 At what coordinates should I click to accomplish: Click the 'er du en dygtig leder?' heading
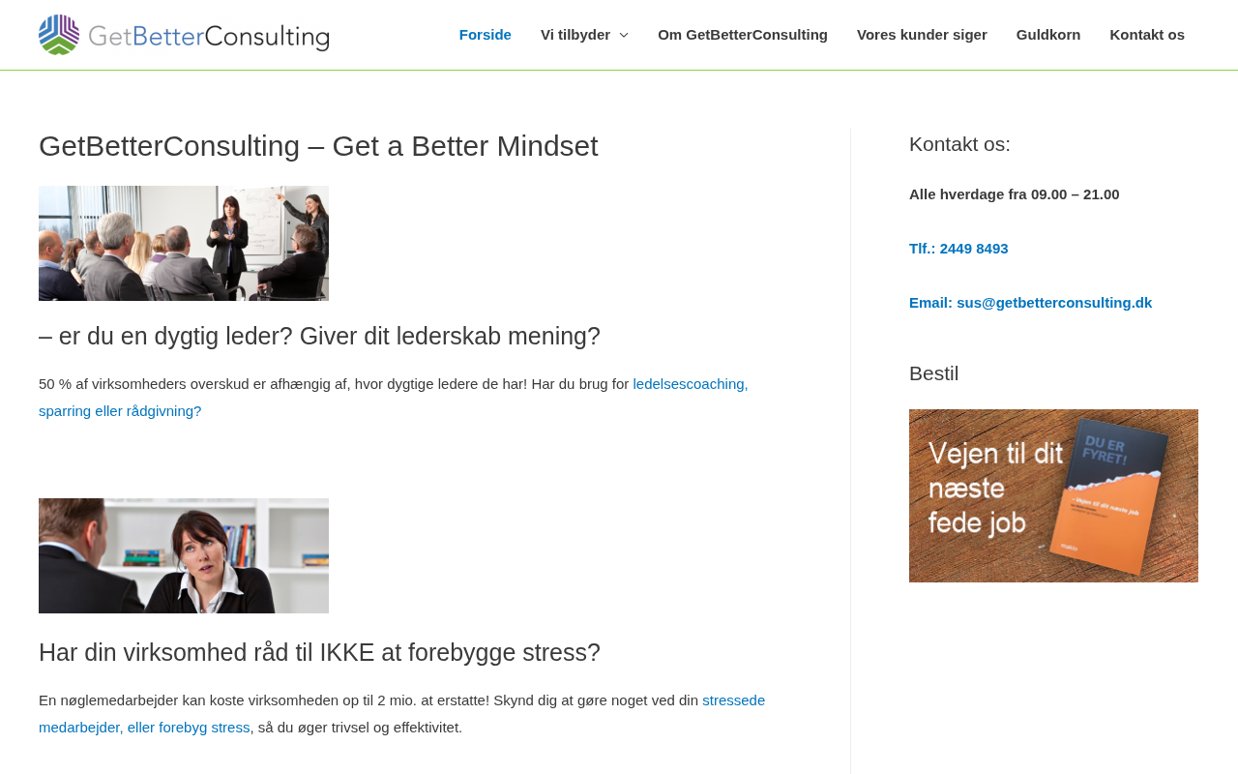[x=319, y=336]
